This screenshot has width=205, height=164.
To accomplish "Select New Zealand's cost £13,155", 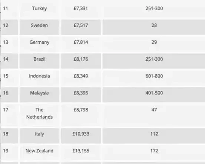I will pyautogui.click(x=81, y=151).
